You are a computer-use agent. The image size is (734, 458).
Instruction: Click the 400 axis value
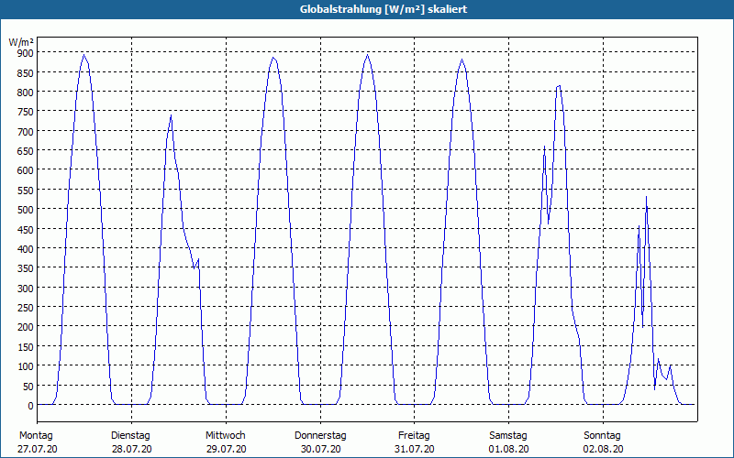tap(26, 248)
